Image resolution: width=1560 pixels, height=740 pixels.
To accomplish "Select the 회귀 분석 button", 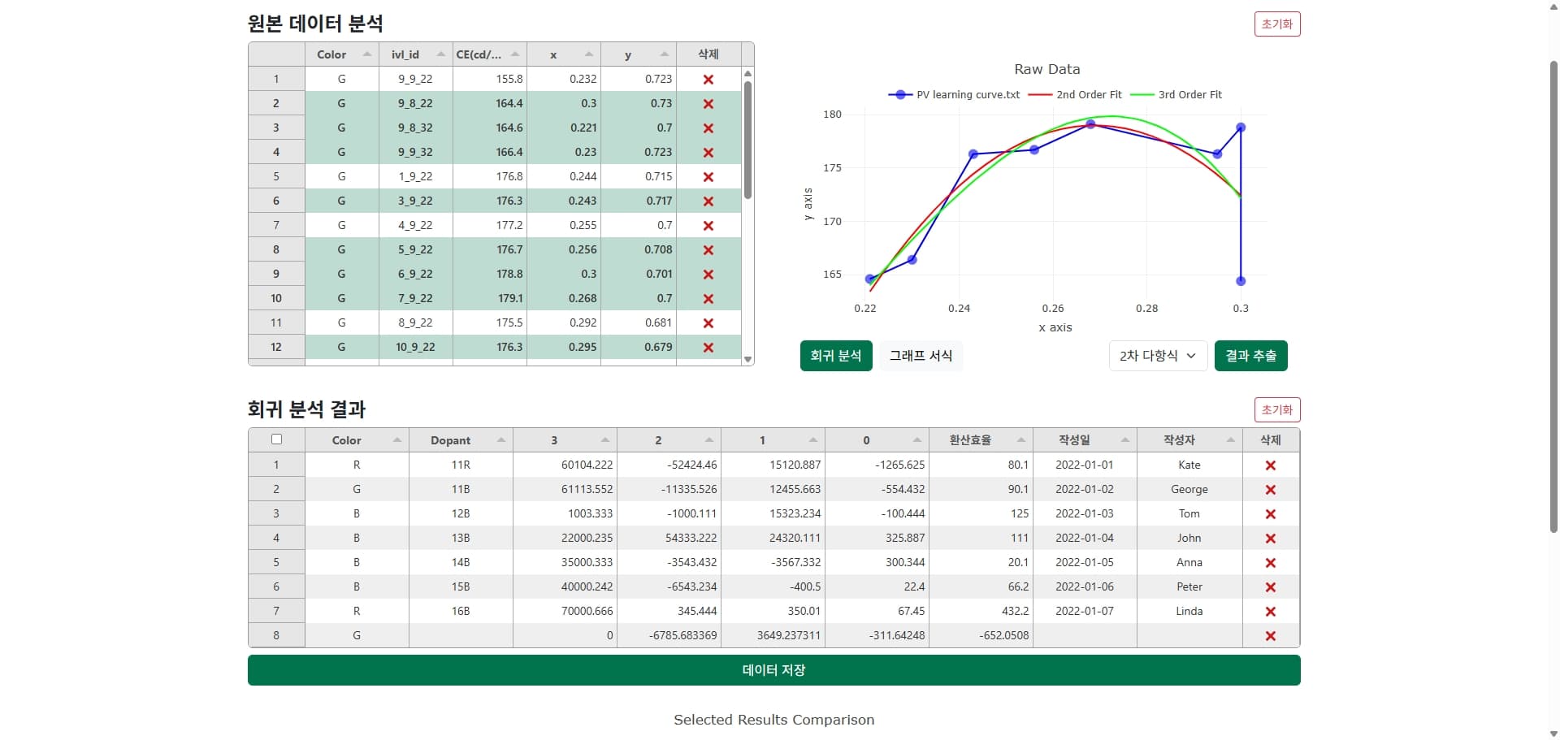I will (835, 356).
